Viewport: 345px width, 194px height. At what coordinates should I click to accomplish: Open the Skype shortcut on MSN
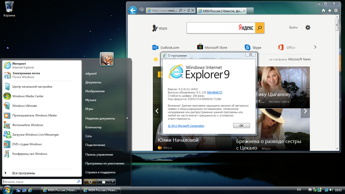click(x=253, y=47)
